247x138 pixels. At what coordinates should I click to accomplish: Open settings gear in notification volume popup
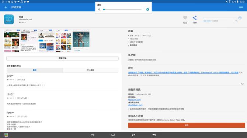tap(147, 10)
